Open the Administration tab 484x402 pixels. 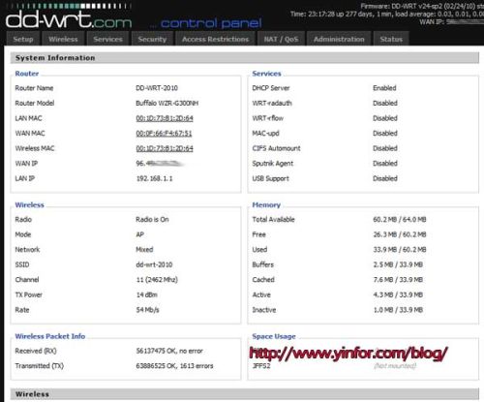(x=339, y=39)
